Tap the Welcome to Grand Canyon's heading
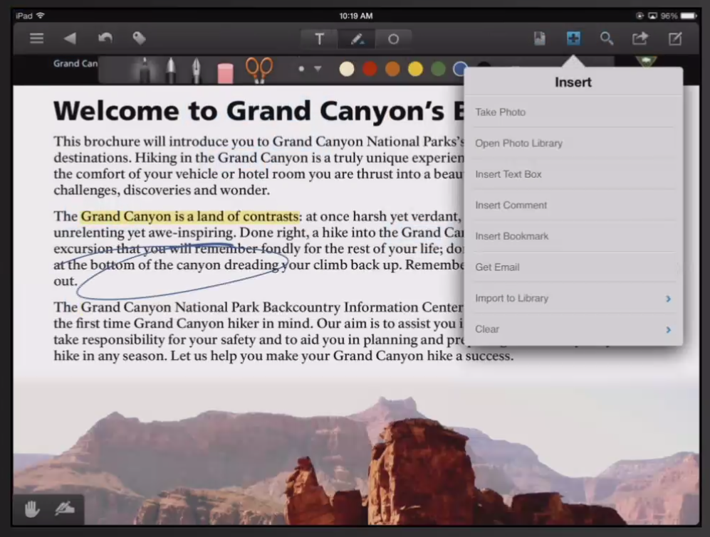This screenshot has width=710, height=537. pos(258,111)
